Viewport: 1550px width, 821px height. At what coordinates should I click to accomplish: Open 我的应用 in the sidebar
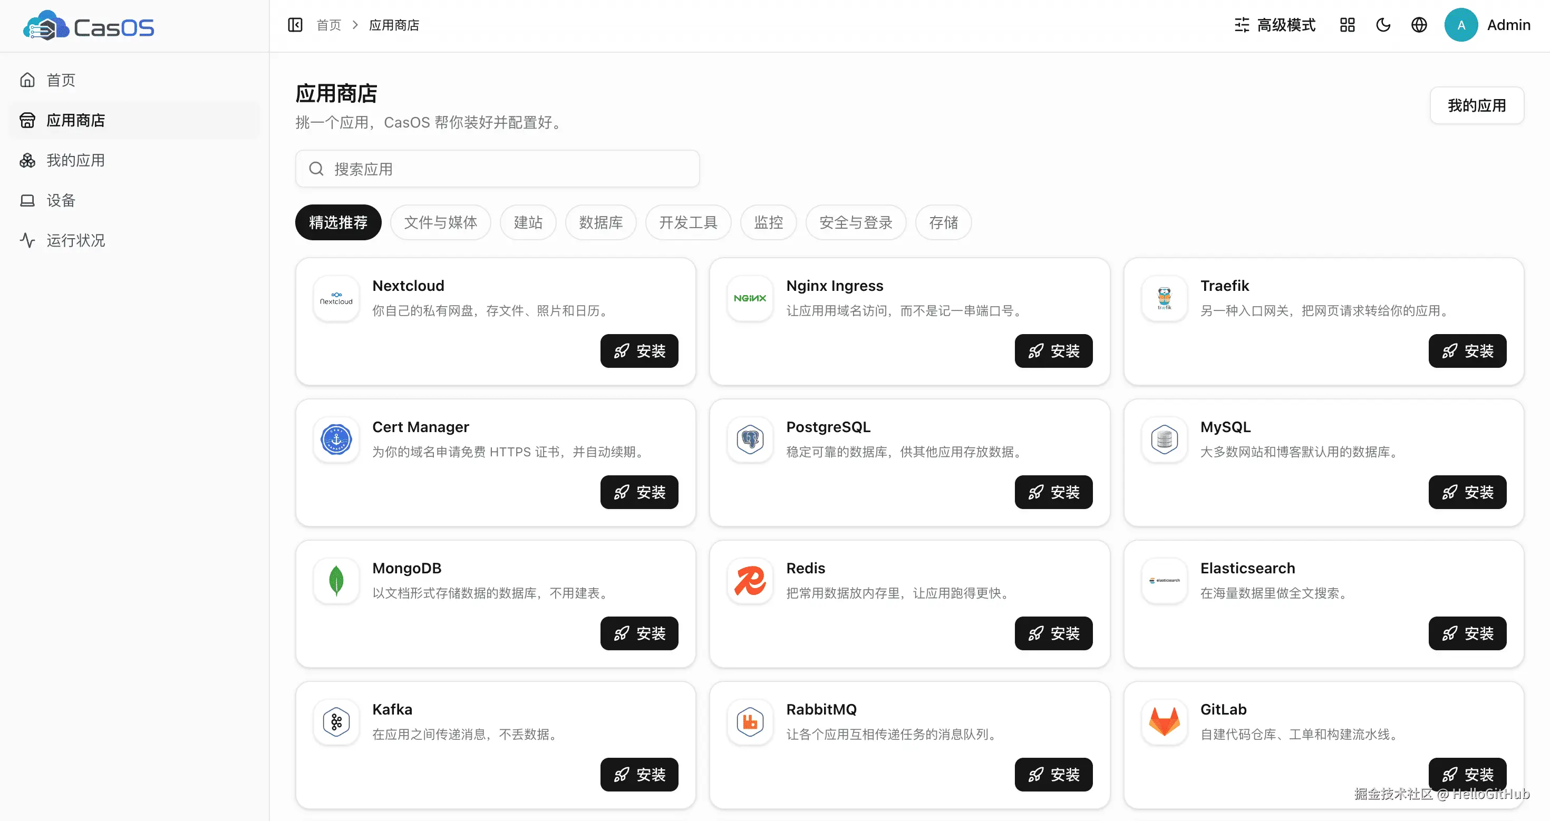pos(135,160)
